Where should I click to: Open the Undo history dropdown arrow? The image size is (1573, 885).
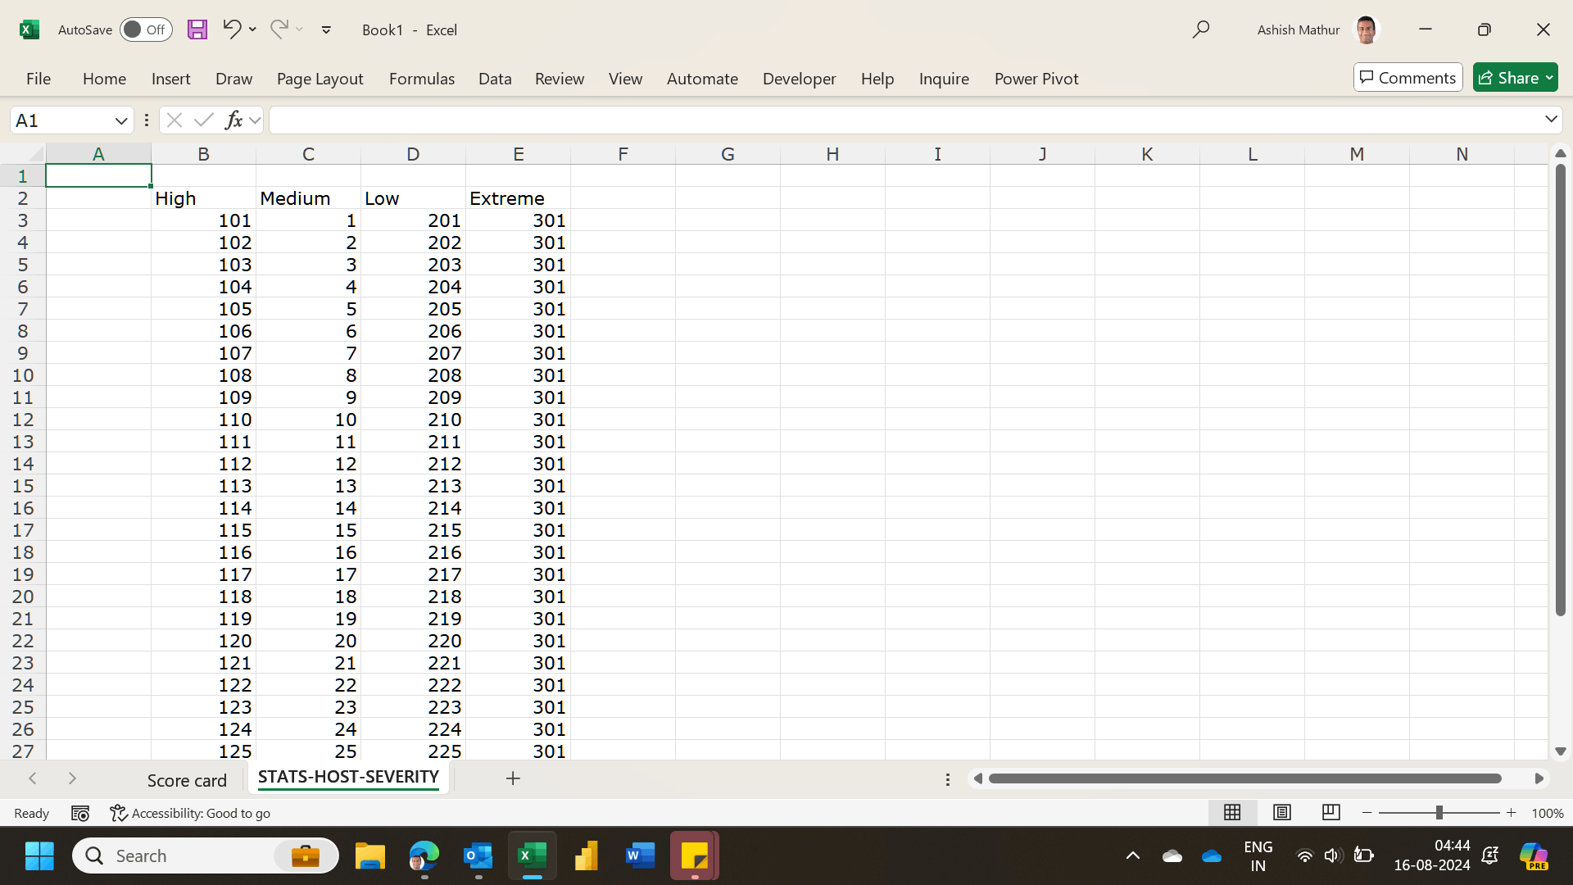coord(252,29)
